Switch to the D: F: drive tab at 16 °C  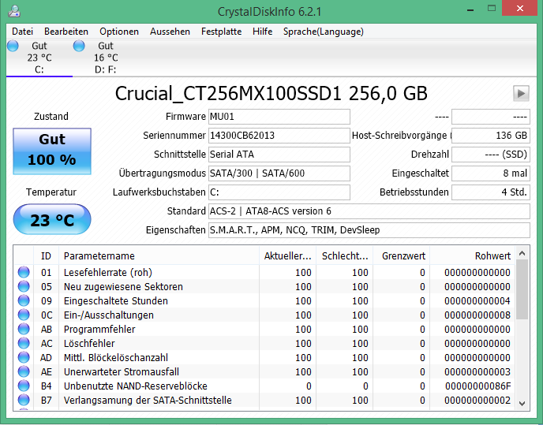[x=106, y=58]
